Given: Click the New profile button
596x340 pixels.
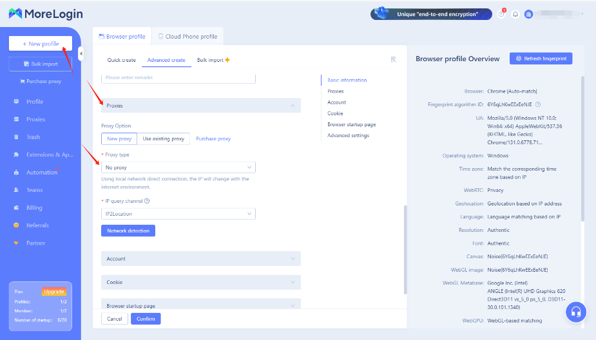Looking at the screenshot, I should click(x=41, y=44).
